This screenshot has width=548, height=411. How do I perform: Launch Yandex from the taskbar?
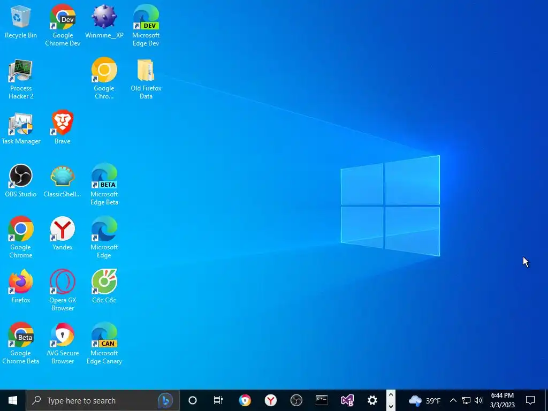[x=270, y=400]
